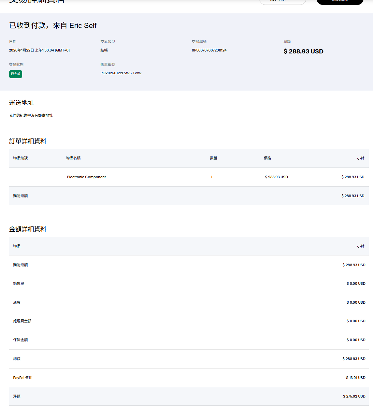Click the payment heading mentioning Eric Self
This screenshot has height=406, width=373.
click(x=53, y=25)
